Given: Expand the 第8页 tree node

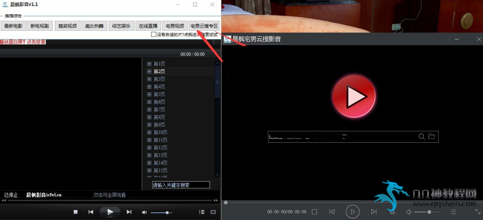Looking at the screenshot, I should (150, 117).
